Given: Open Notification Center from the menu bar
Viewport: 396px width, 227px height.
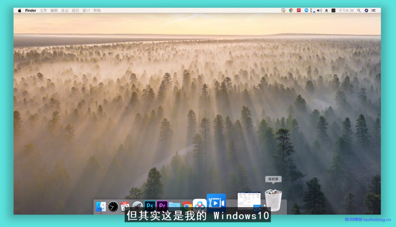Looking at the screenshot, I should (x=374, y=10).
